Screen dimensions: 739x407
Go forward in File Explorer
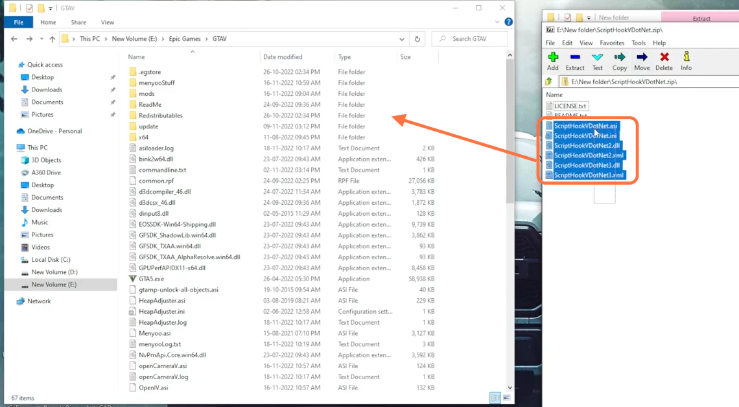point(29,39)
